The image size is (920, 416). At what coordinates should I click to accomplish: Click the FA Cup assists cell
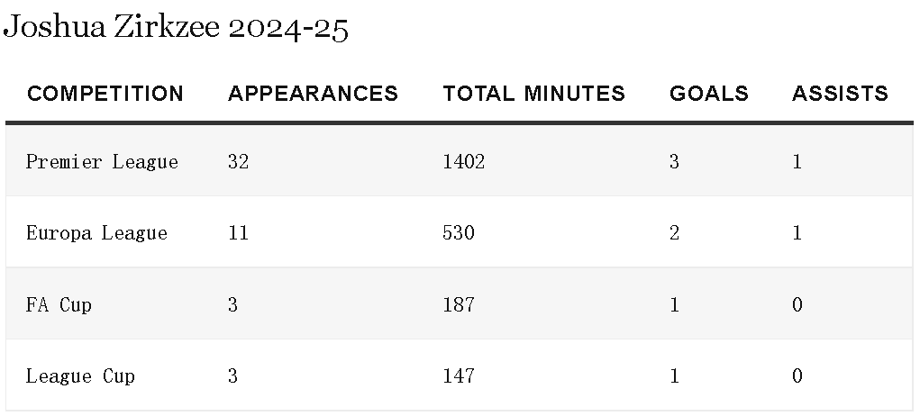pos(797,305)
